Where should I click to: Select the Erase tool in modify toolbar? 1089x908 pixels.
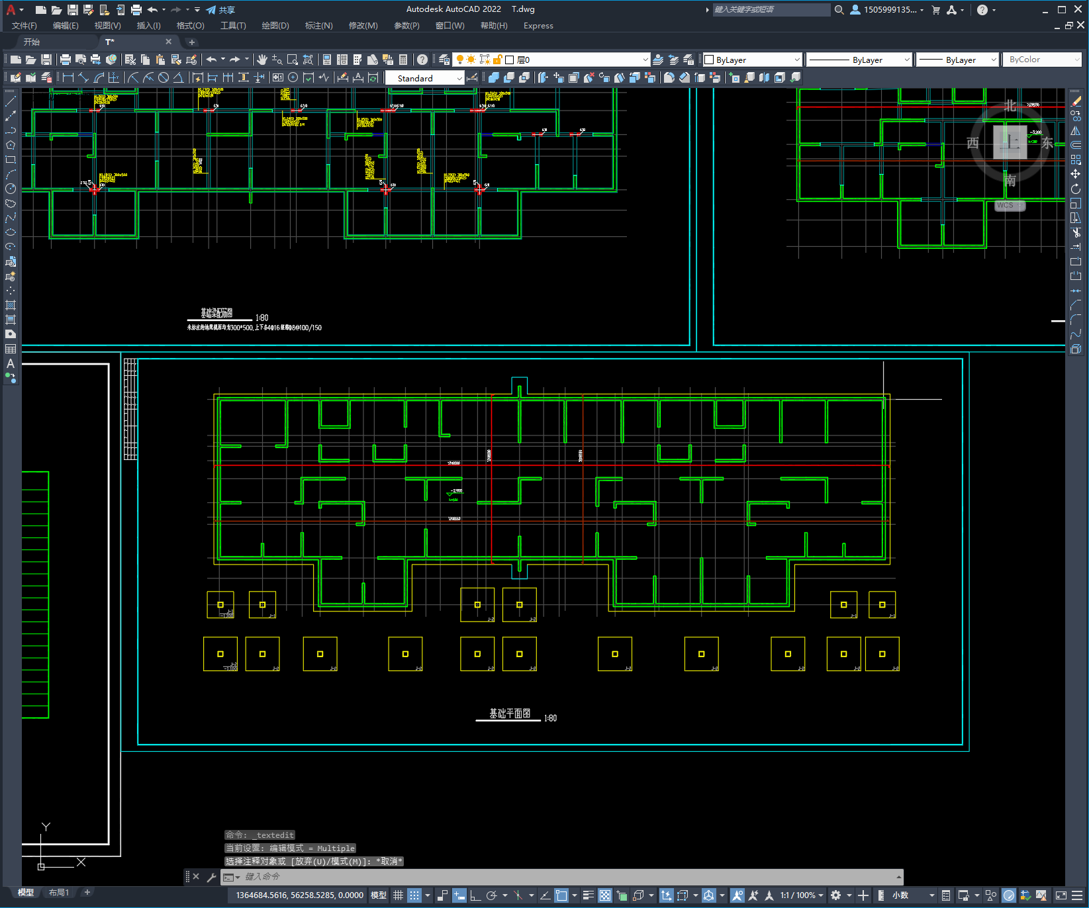[1076, 101]
